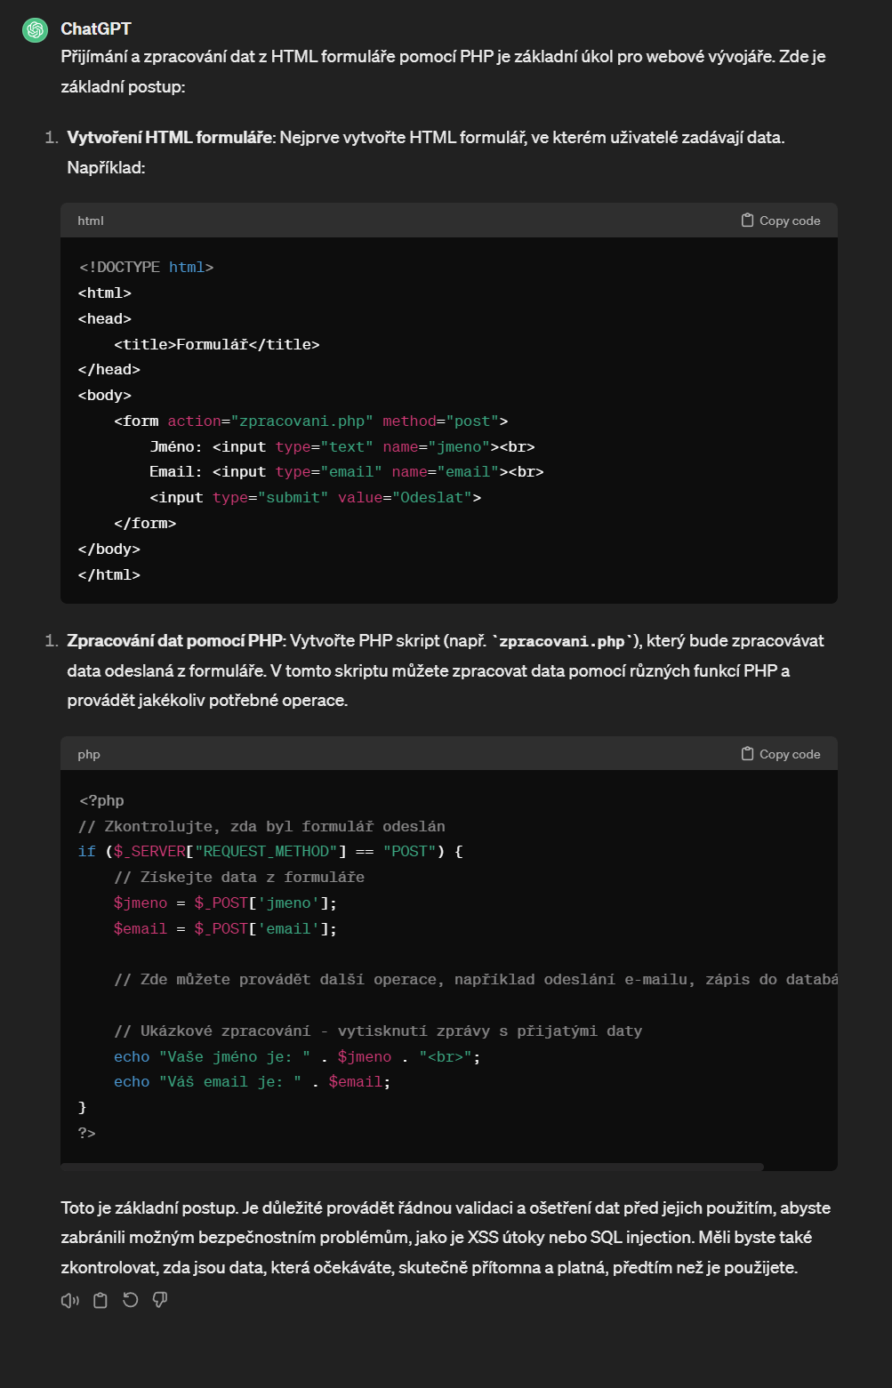Viewport: 892px width, 1388px height.
Task: Click the copy response clipboard icon
Action: pos(100,1300)
